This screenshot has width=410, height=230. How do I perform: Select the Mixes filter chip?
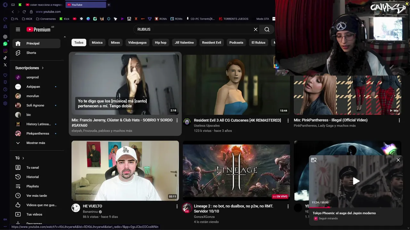coord(115,42)
